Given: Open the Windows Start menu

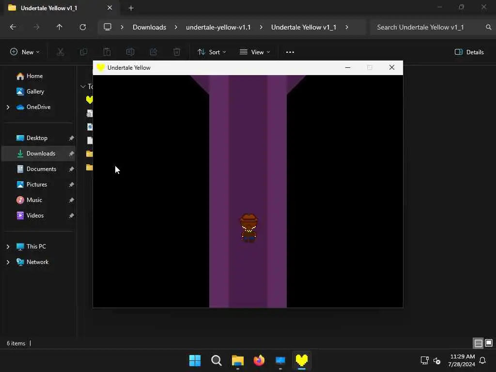Looking at the screenshot, I should pos(195,360).
